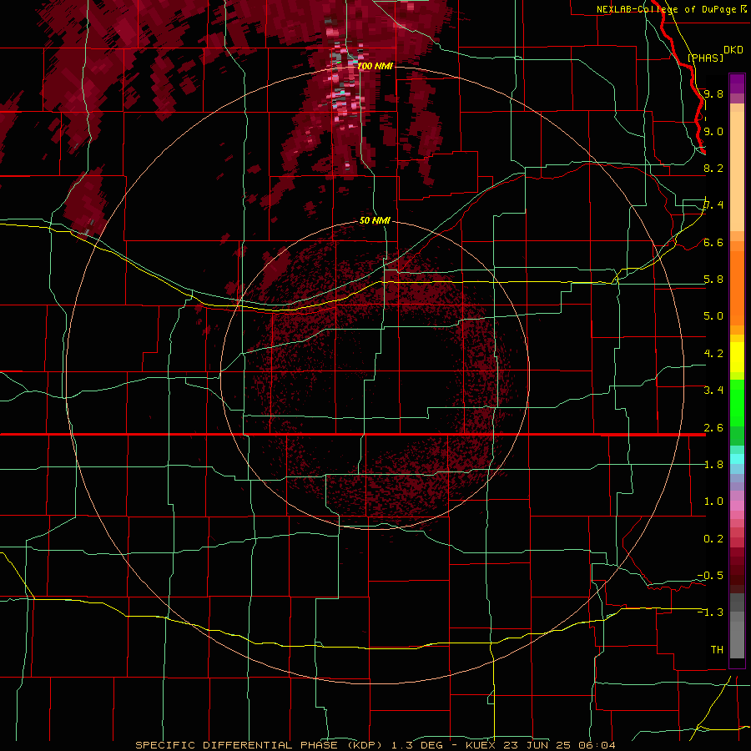The image size is (751, 751).
Task: Click the 5.0 value on the color scale
Action: pyautogui.click(x=713, y=316)
